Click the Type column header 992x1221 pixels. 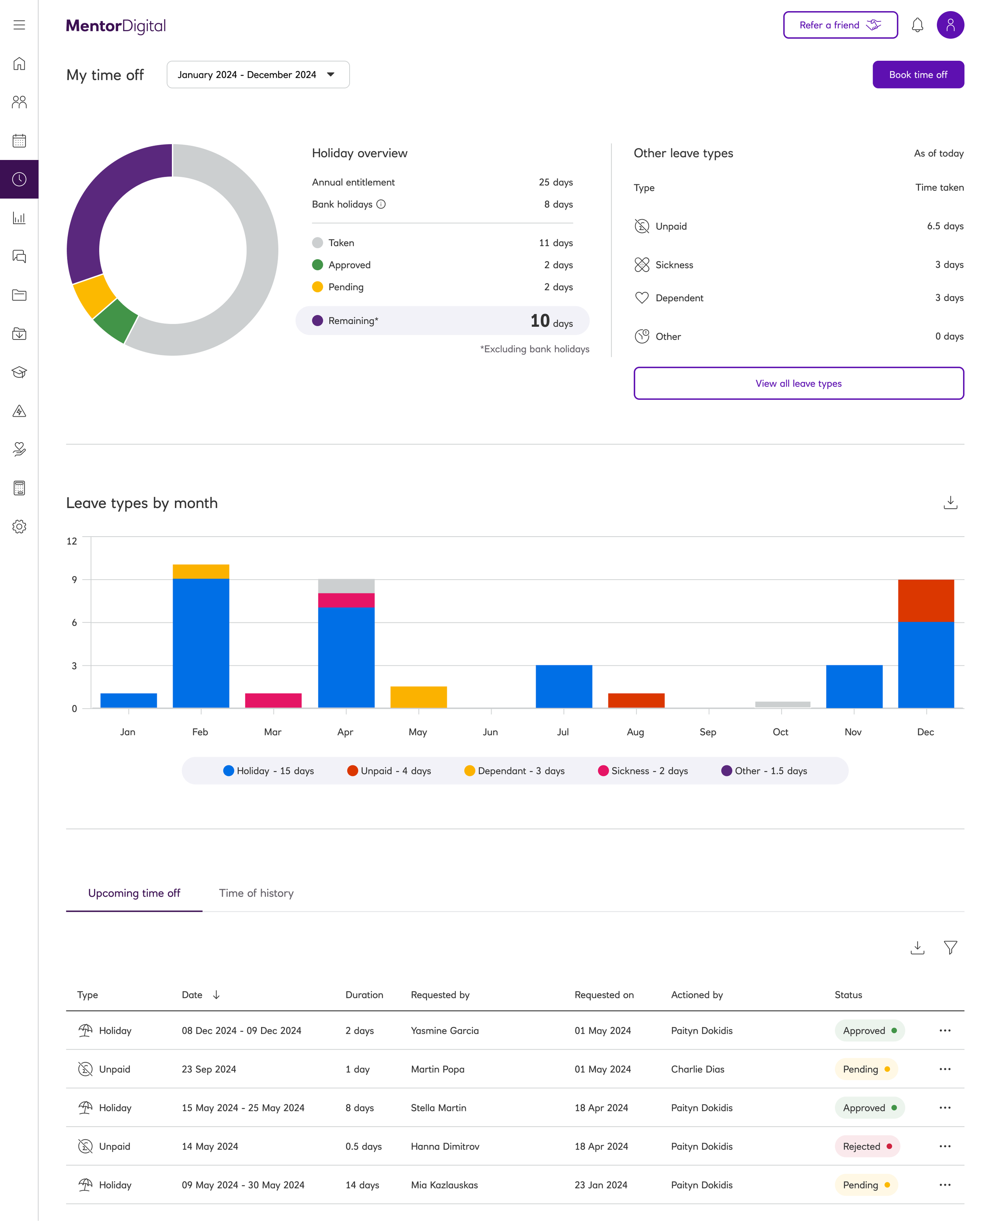pyautogui.click(x=87, y=995)
